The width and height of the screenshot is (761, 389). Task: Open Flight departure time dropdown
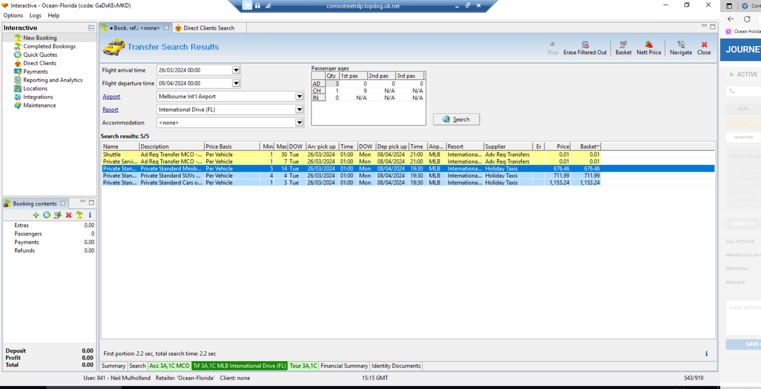pos(236,83)
